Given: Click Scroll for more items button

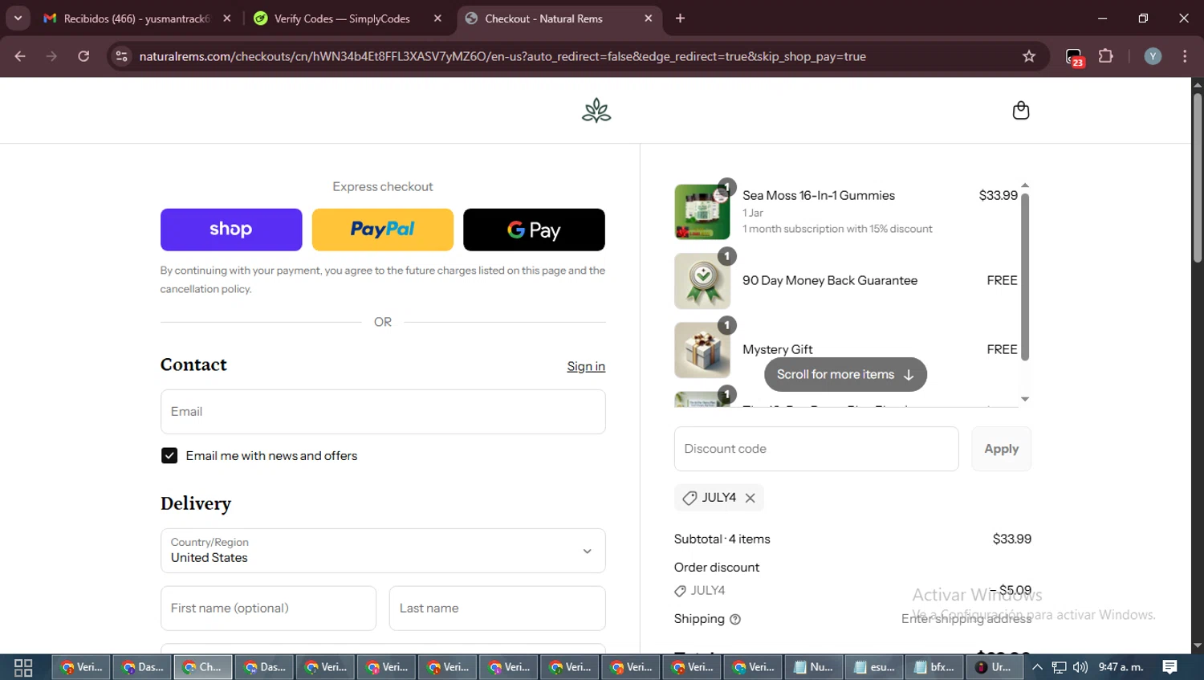Looking at the screenshot, I should 845,375.
